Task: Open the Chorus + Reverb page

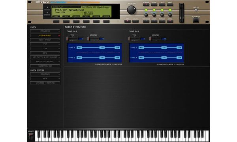Action: click(x=45, y=83)
